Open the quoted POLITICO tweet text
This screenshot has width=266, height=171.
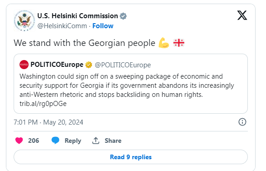pos(127,85)
